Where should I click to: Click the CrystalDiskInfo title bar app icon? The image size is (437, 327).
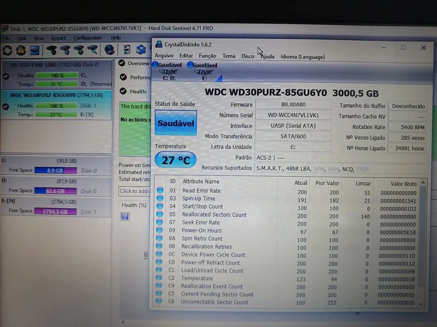(x=158, y=44)
